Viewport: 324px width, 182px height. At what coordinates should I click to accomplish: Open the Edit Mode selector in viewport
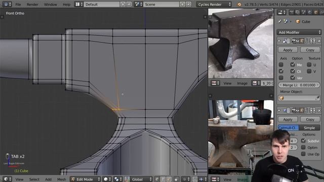[x=86, y=179]
